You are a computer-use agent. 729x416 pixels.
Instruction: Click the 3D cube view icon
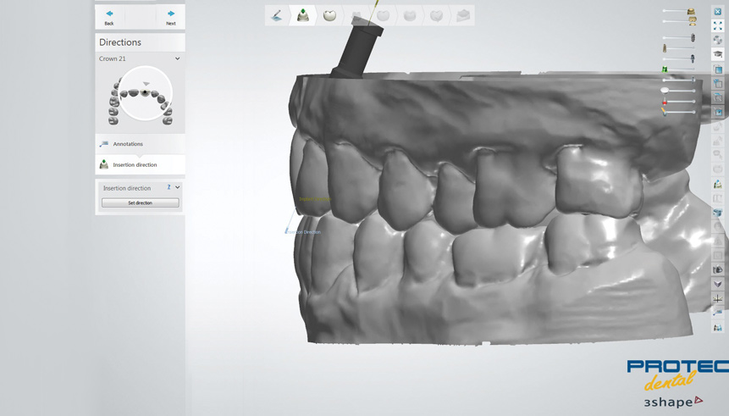[x=718, y=69]
